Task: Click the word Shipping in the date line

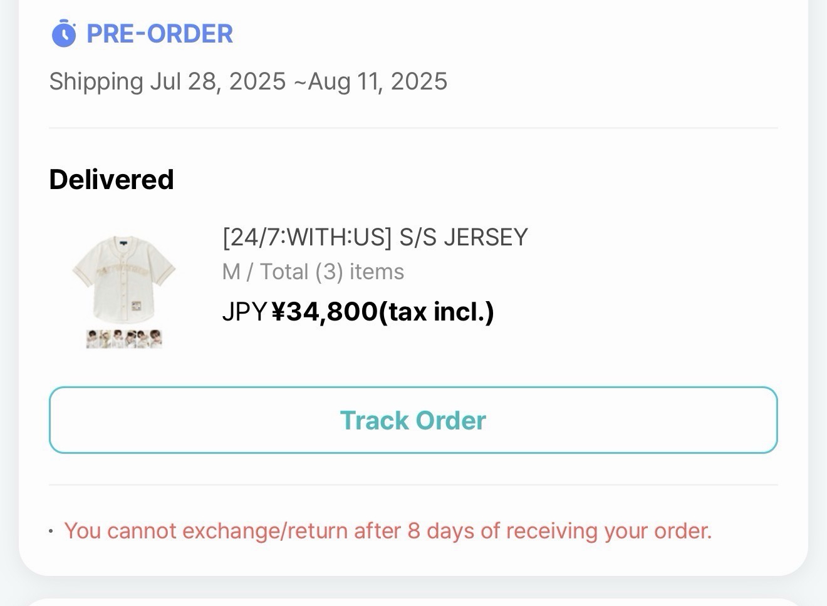Action: tap(96, 81)
